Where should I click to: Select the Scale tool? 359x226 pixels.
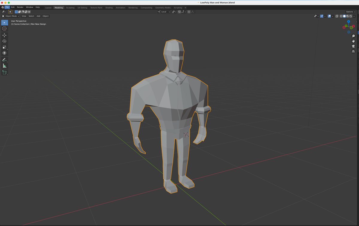pyautogui.click(x=4, y=47)
